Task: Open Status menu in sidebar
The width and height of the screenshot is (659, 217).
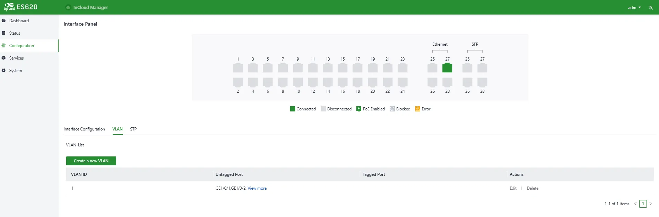Action: [x=29, y=33]
